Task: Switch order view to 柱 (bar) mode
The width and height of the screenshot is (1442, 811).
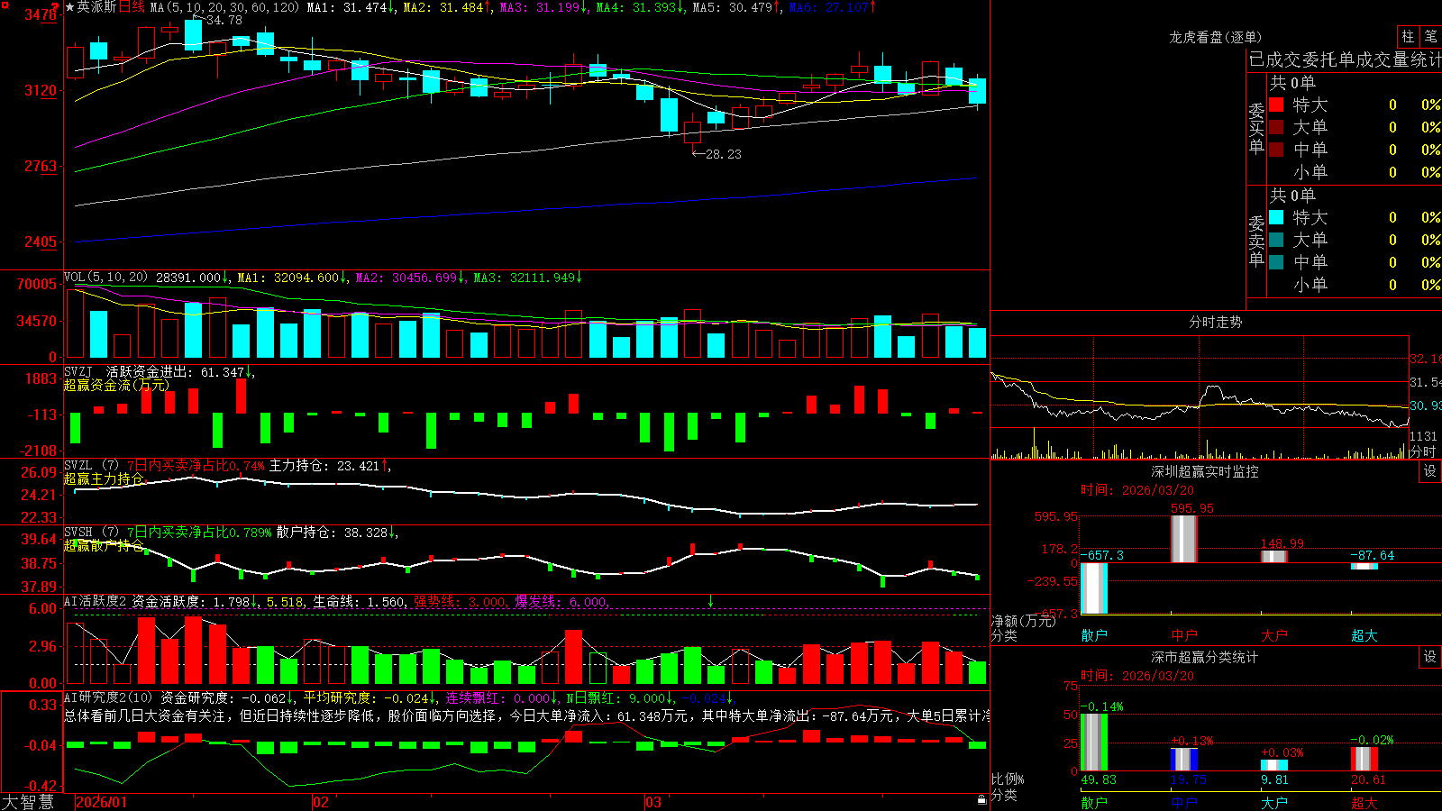Action: [x=1408, y=36]
